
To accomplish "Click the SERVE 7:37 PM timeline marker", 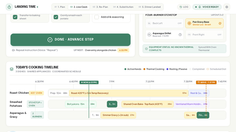I will click(206, 82).
